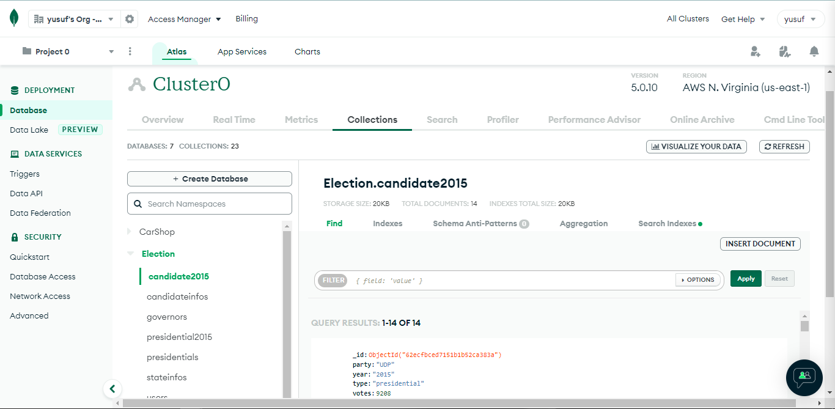Open organization settings gear icon
The image size is (835, 409).
click(130, 19)
